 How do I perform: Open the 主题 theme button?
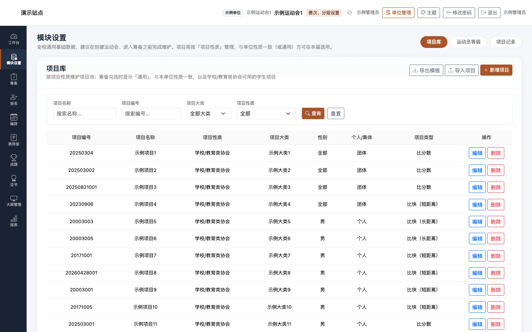(x=429, y=13)
